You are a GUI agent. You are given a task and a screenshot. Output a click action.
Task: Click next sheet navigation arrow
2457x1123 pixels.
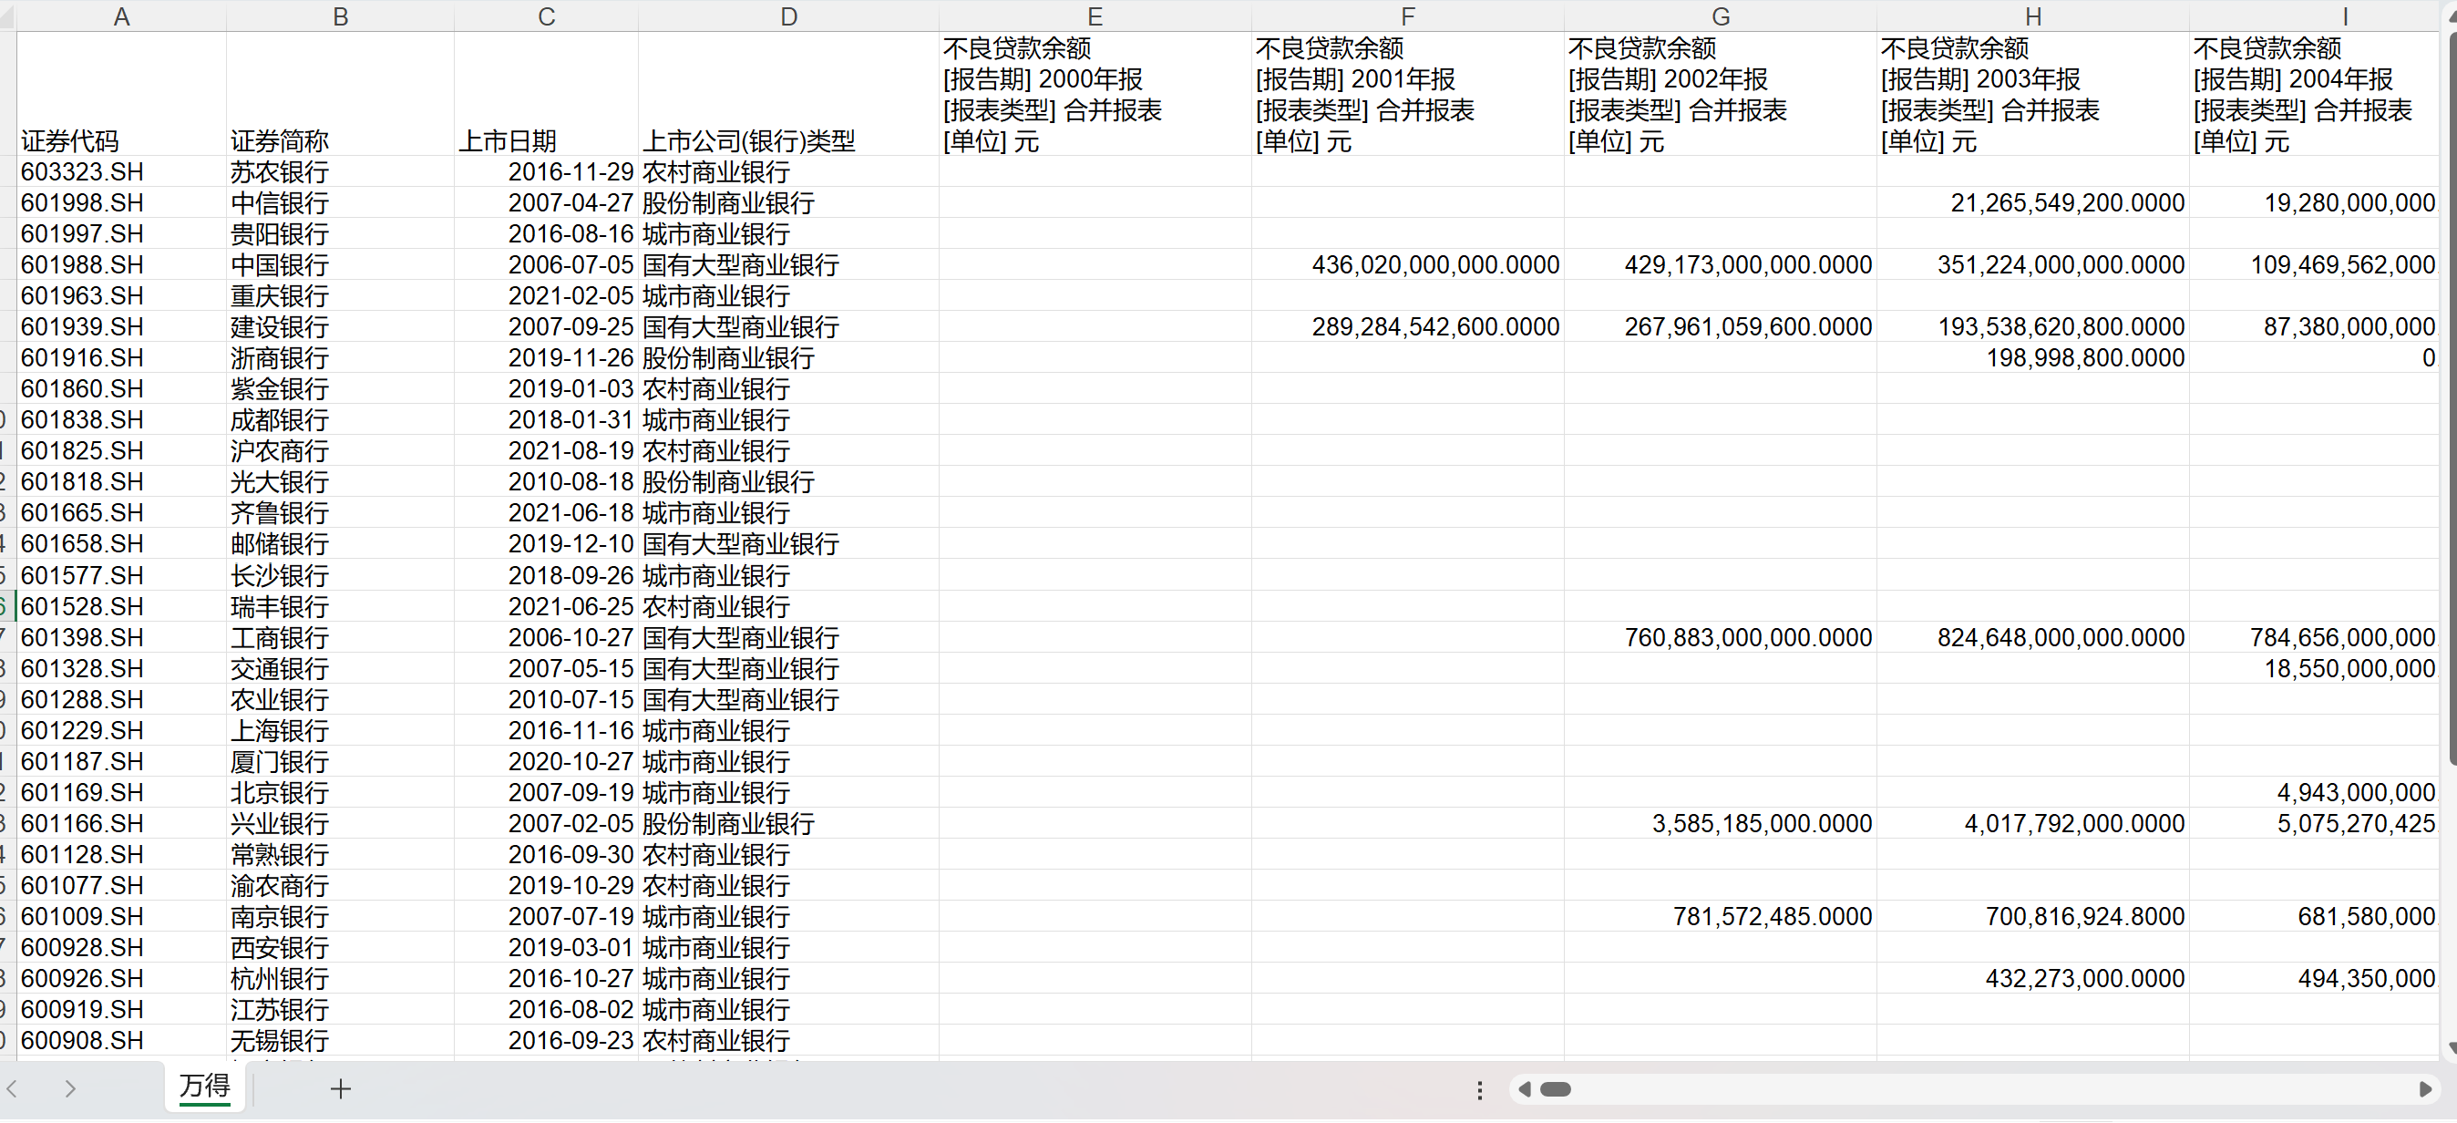69,1088
